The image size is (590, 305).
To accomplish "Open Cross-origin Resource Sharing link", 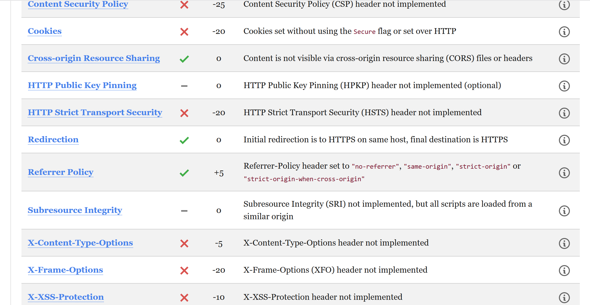I will click(x=94, y=58).
